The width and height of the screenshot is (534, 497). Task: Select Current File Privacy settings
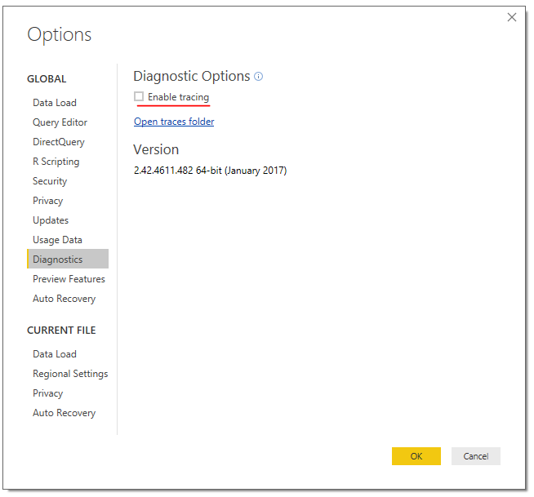[x=47, y=393]
